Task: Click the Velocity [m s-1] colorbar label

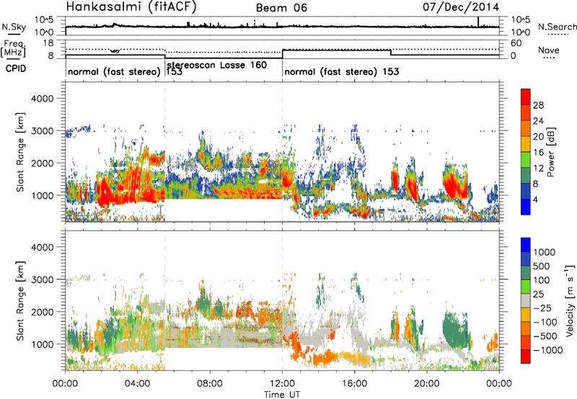Action: point(570,300)
